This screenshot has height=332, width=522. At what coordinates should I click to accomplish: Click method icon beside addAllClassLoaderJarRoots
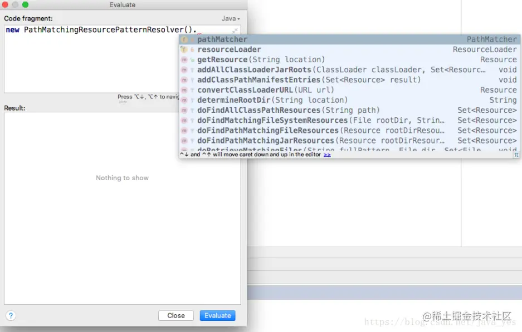click(x=184, y=70)
